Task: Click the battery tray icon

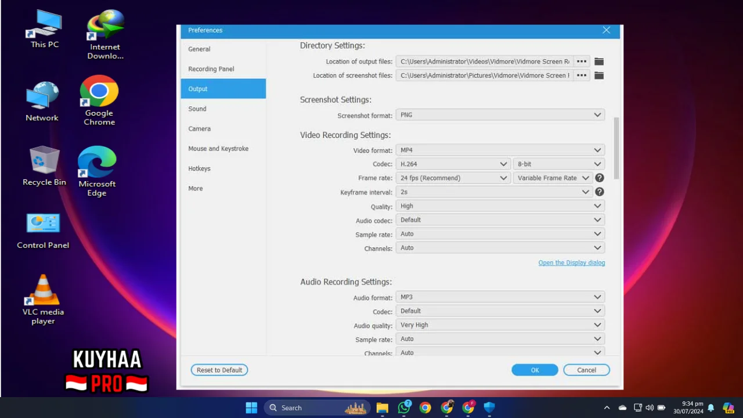Action: pyautogui.click(x=661, y=408)
